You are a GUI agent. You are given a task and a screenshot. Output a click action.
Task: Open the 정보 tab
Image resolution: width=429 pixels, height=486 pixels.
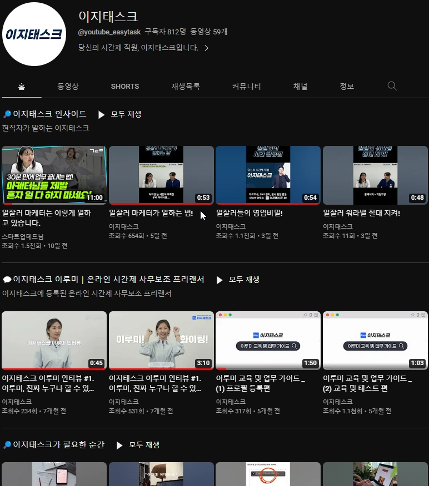347,86
